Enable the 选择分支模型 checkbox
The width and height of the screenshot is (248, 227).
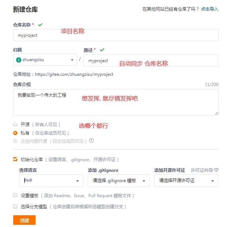click(x=15, y=206)
